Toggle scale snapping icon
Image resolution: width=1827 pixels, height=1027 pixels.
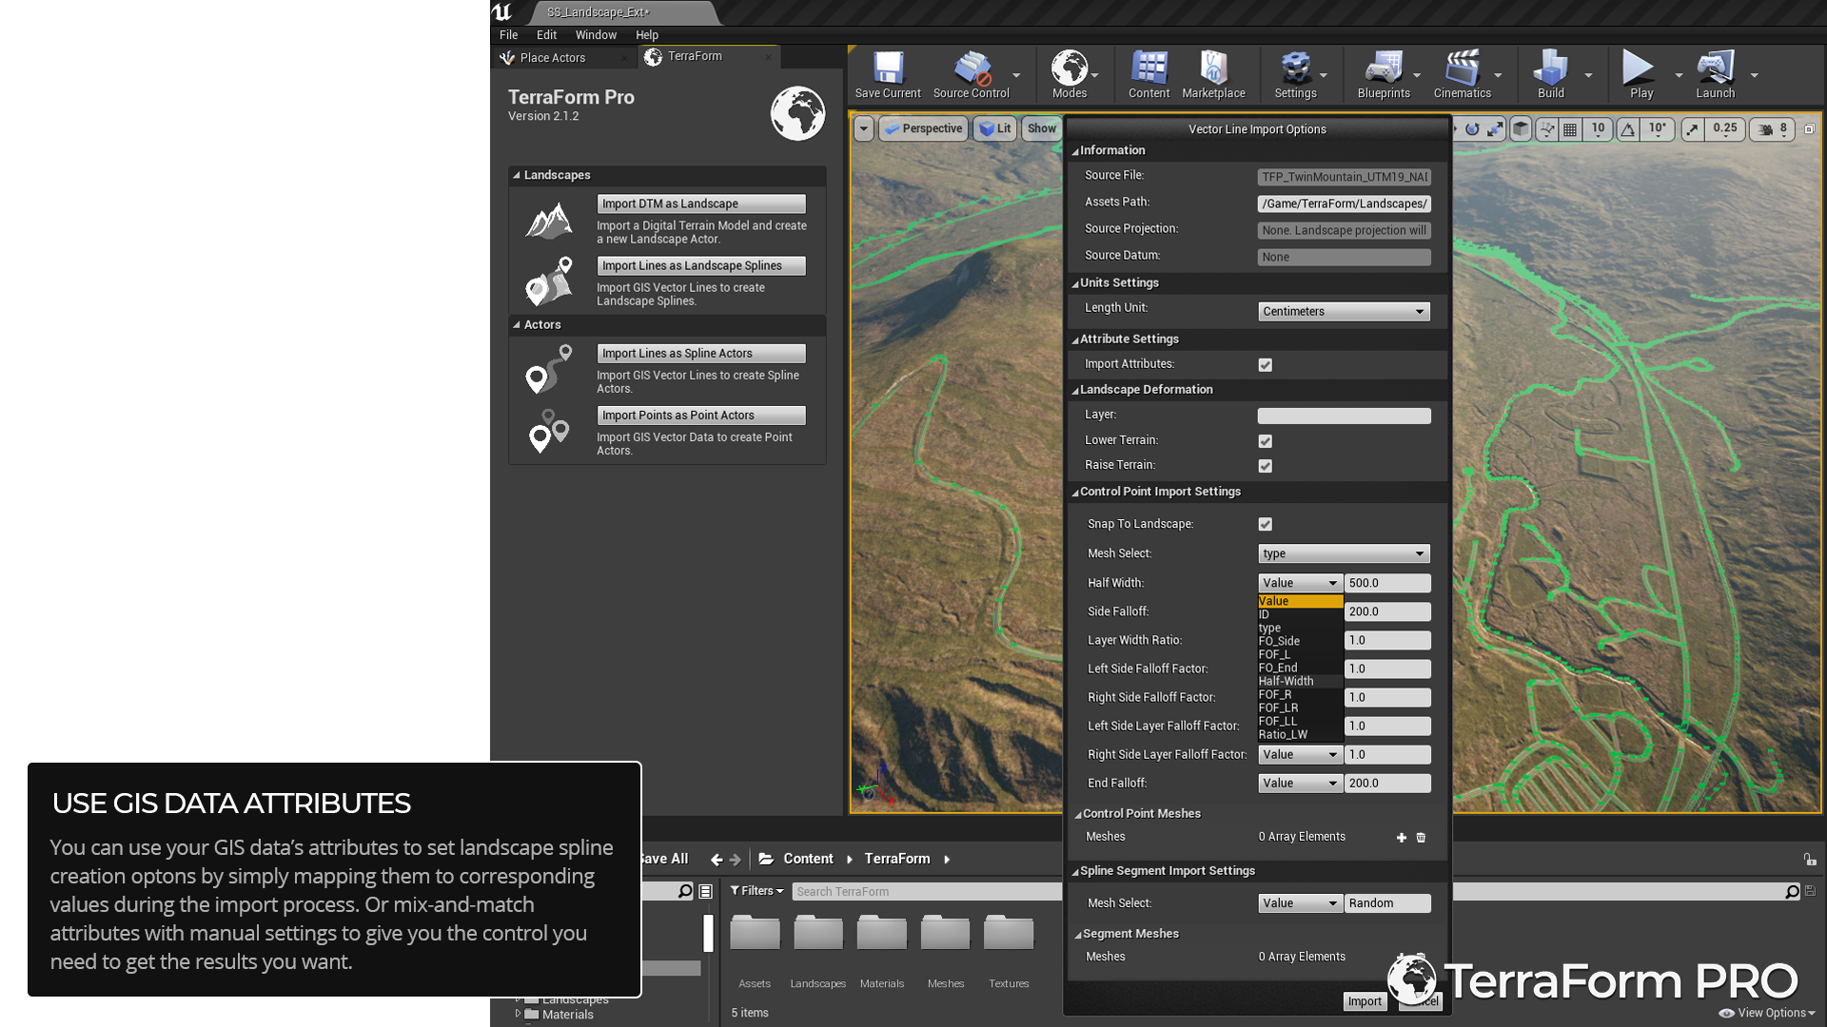pos(1692,129)
